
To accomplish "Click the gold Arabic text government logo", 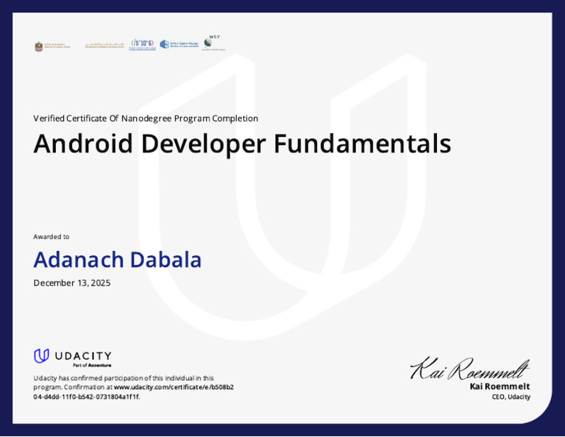I will pos(104,46).
